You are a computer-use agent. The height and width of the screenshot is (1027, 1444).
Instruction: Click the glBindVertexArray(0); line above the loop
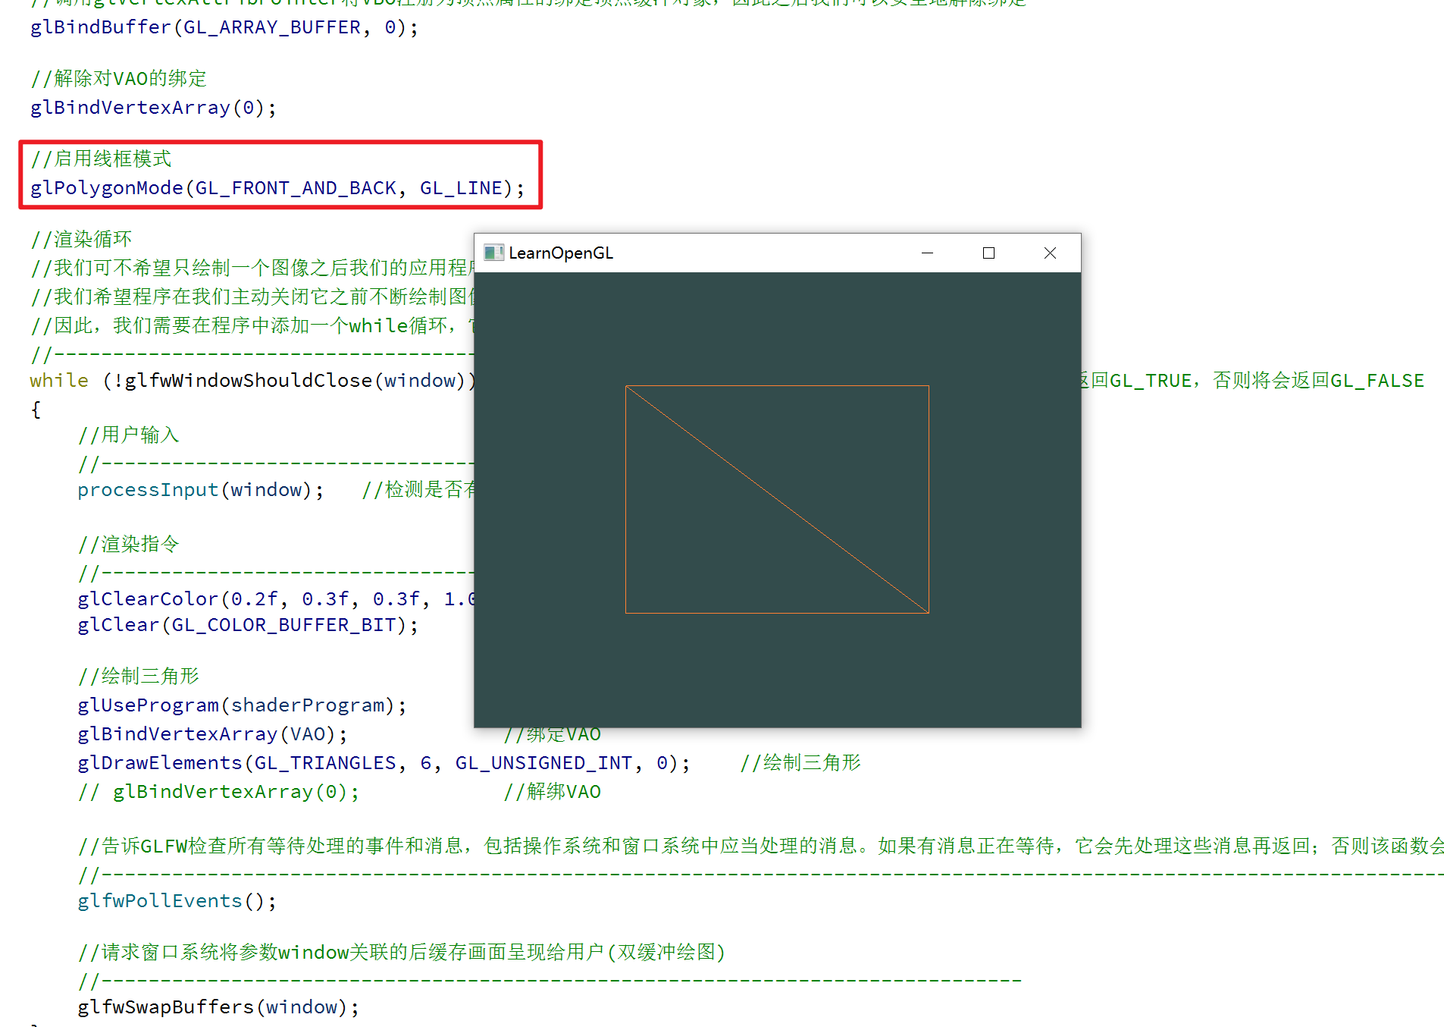point(154,108)
